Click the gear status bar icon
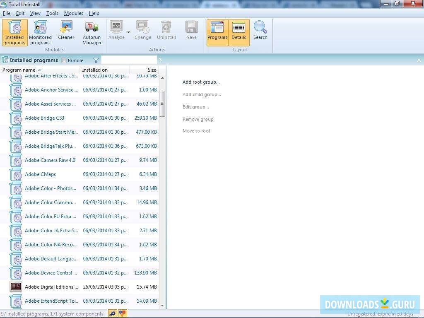The height and width of the screenshot is (318, 424). click(x=112, y=313)
